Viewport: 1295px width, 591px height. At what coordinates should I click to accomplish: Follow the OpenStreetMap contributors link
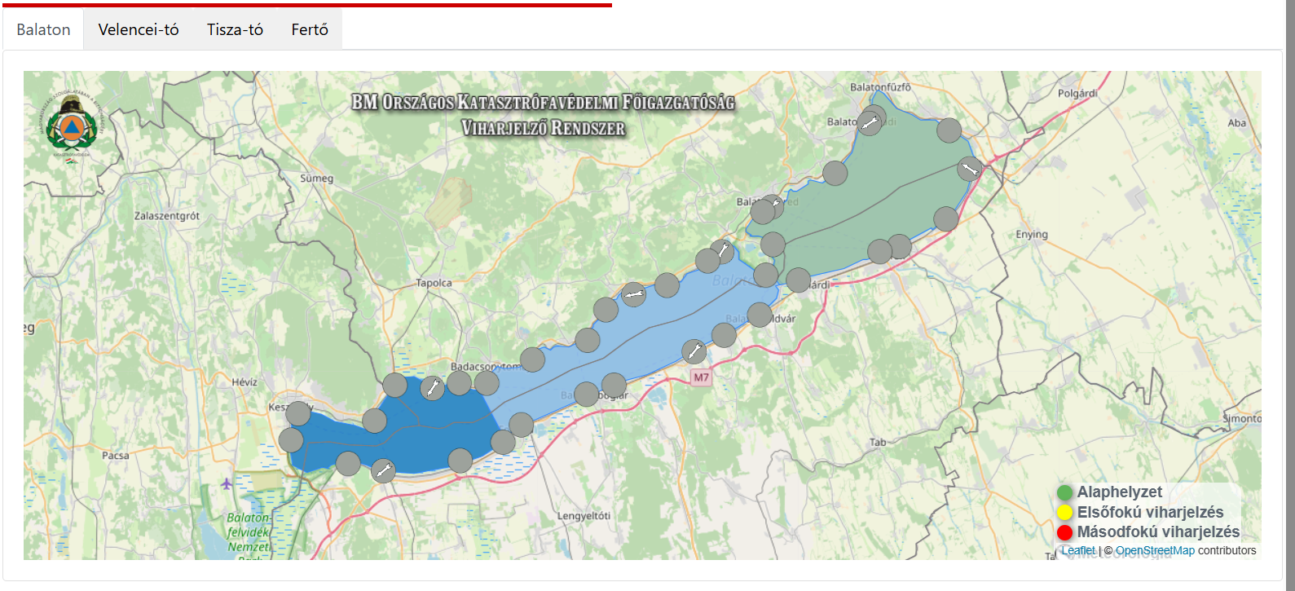tap(1154, 550)
